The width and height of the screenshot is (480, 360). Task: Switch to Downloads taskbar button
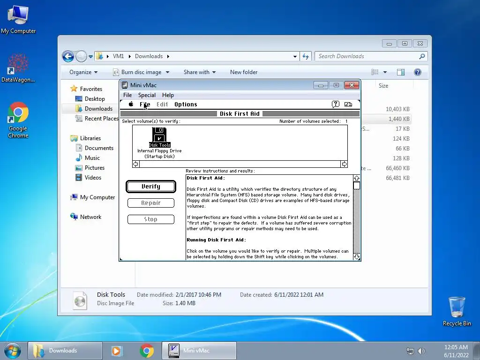pos(65,351)
